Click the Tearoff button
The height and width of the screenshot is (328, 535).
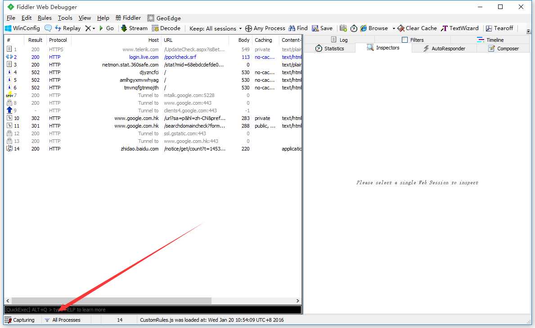point(499,28)
